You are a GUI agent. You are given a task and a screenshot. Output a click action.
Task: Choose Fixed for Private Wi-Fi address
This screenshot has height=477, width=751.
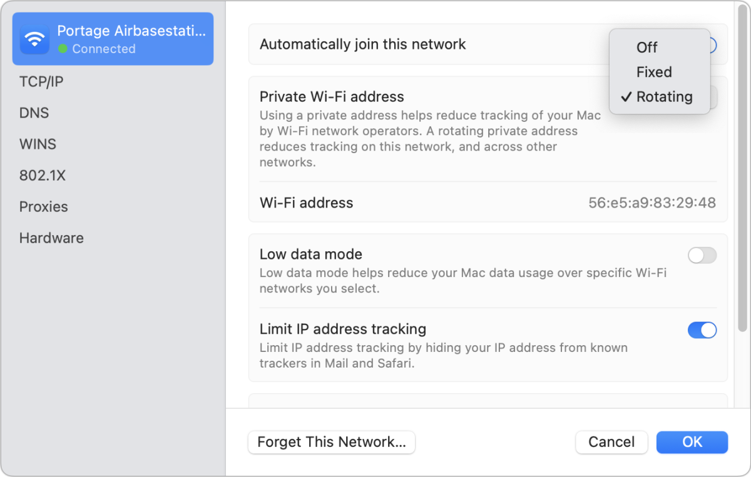pyautogui.click(x=654, y=72)
